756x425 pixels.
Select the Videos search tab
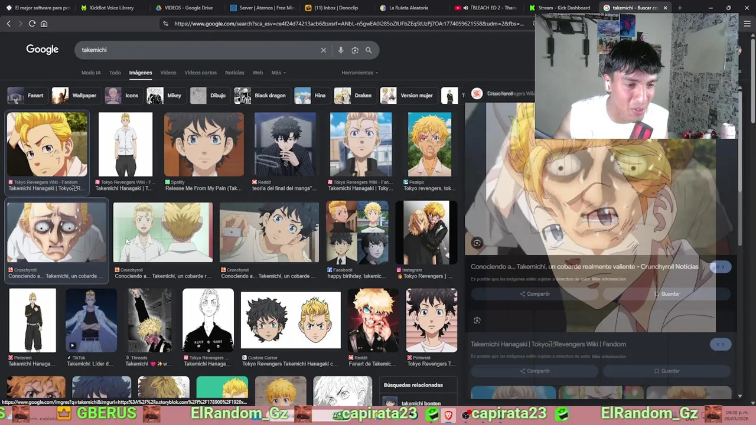168,73
